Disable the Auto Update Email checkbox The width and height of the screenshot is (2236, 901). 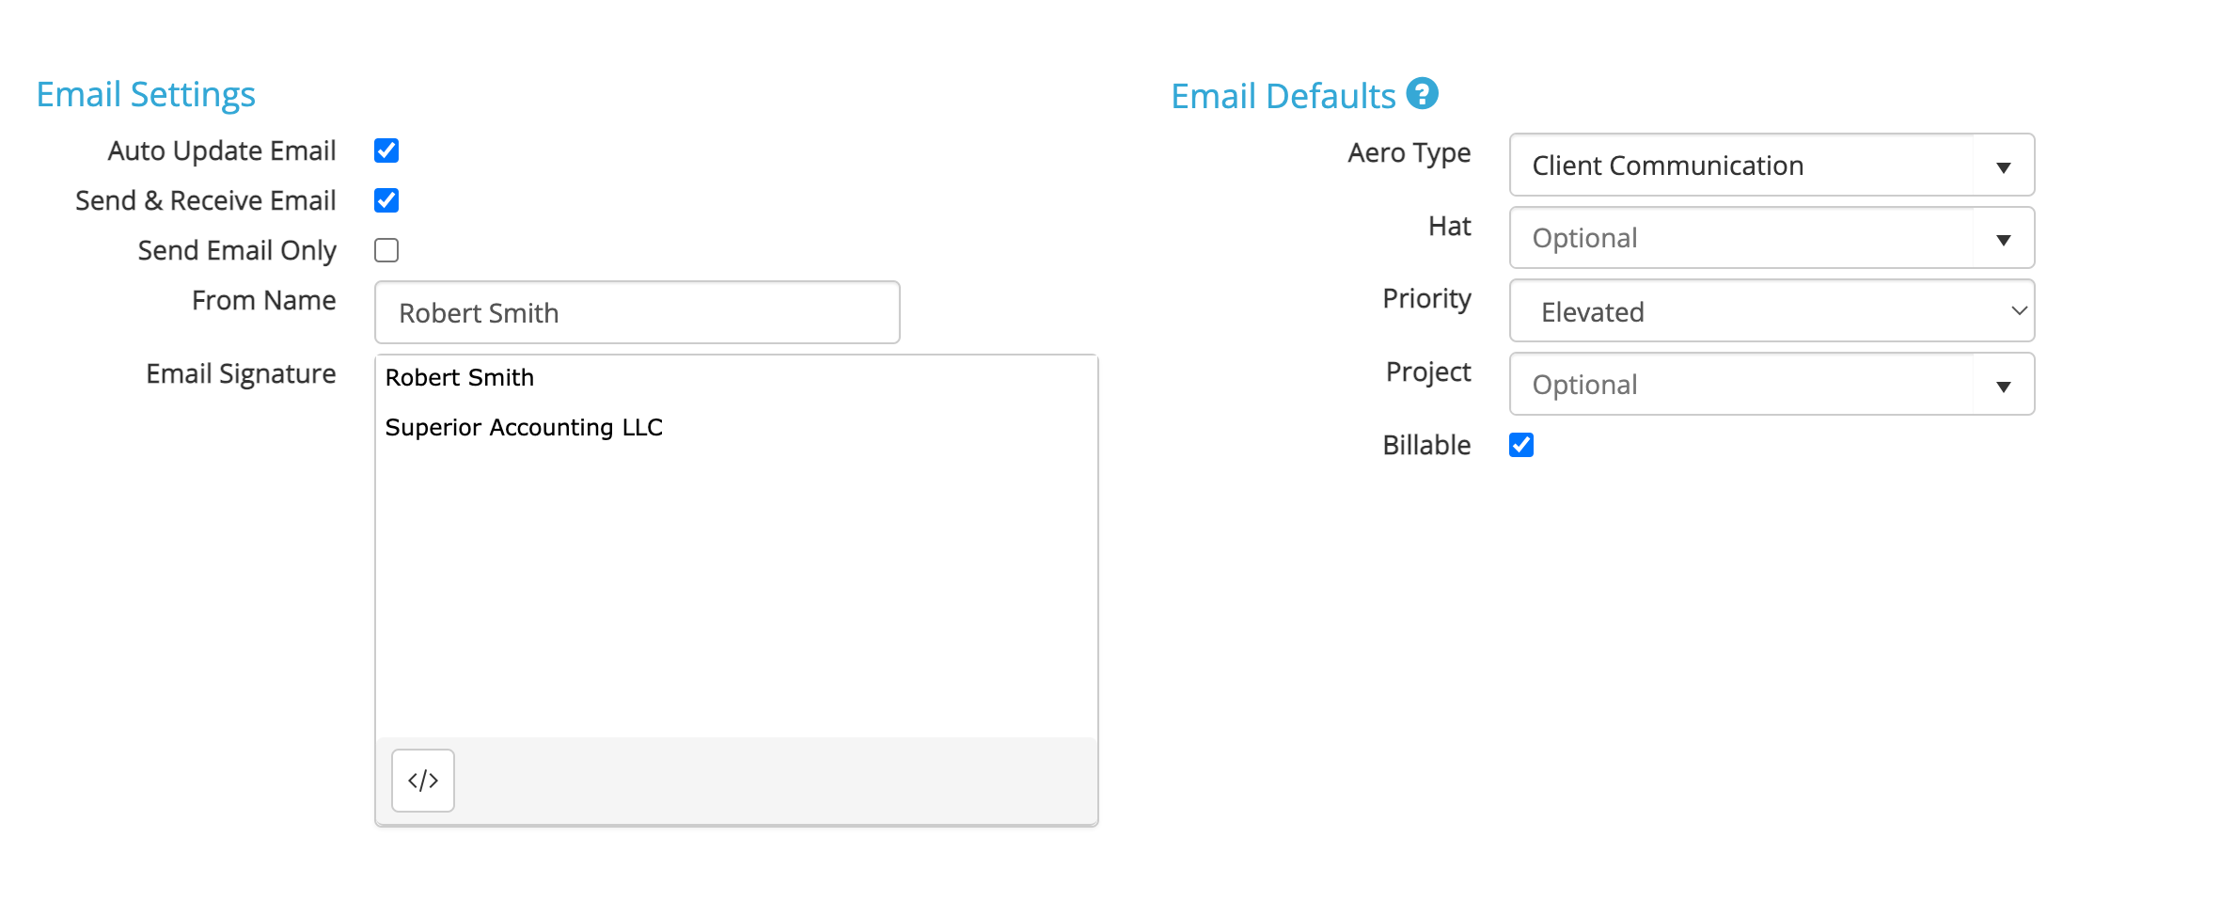386,150
